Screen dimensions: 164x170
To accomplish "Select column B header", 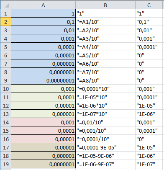I will click(x=105, y=5).
